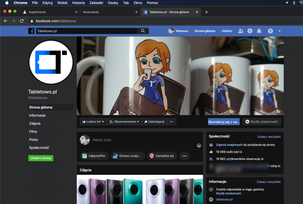Open more post options three-dots button
The width and height of the screenshot is (303, 204).
185,156
